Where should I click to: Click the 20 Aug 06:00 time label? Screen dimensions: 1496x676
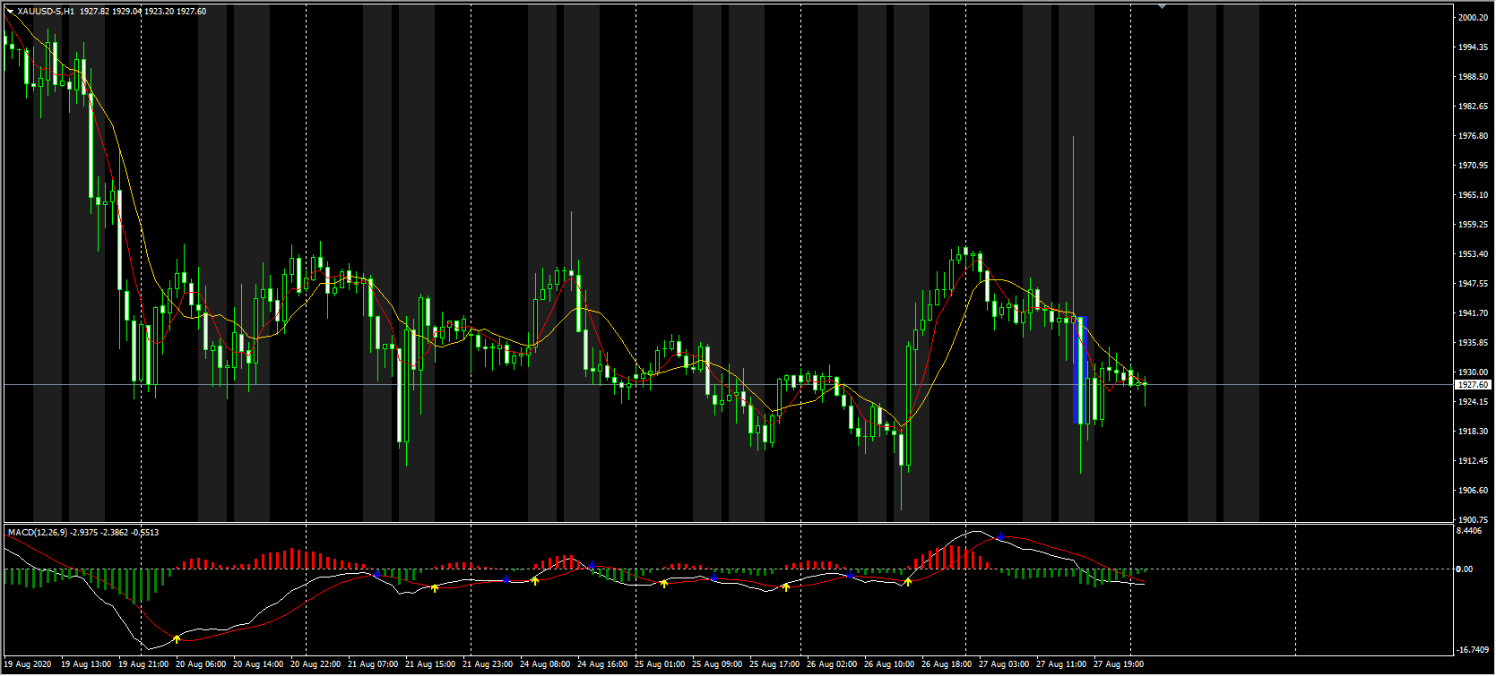click(201, 664)
